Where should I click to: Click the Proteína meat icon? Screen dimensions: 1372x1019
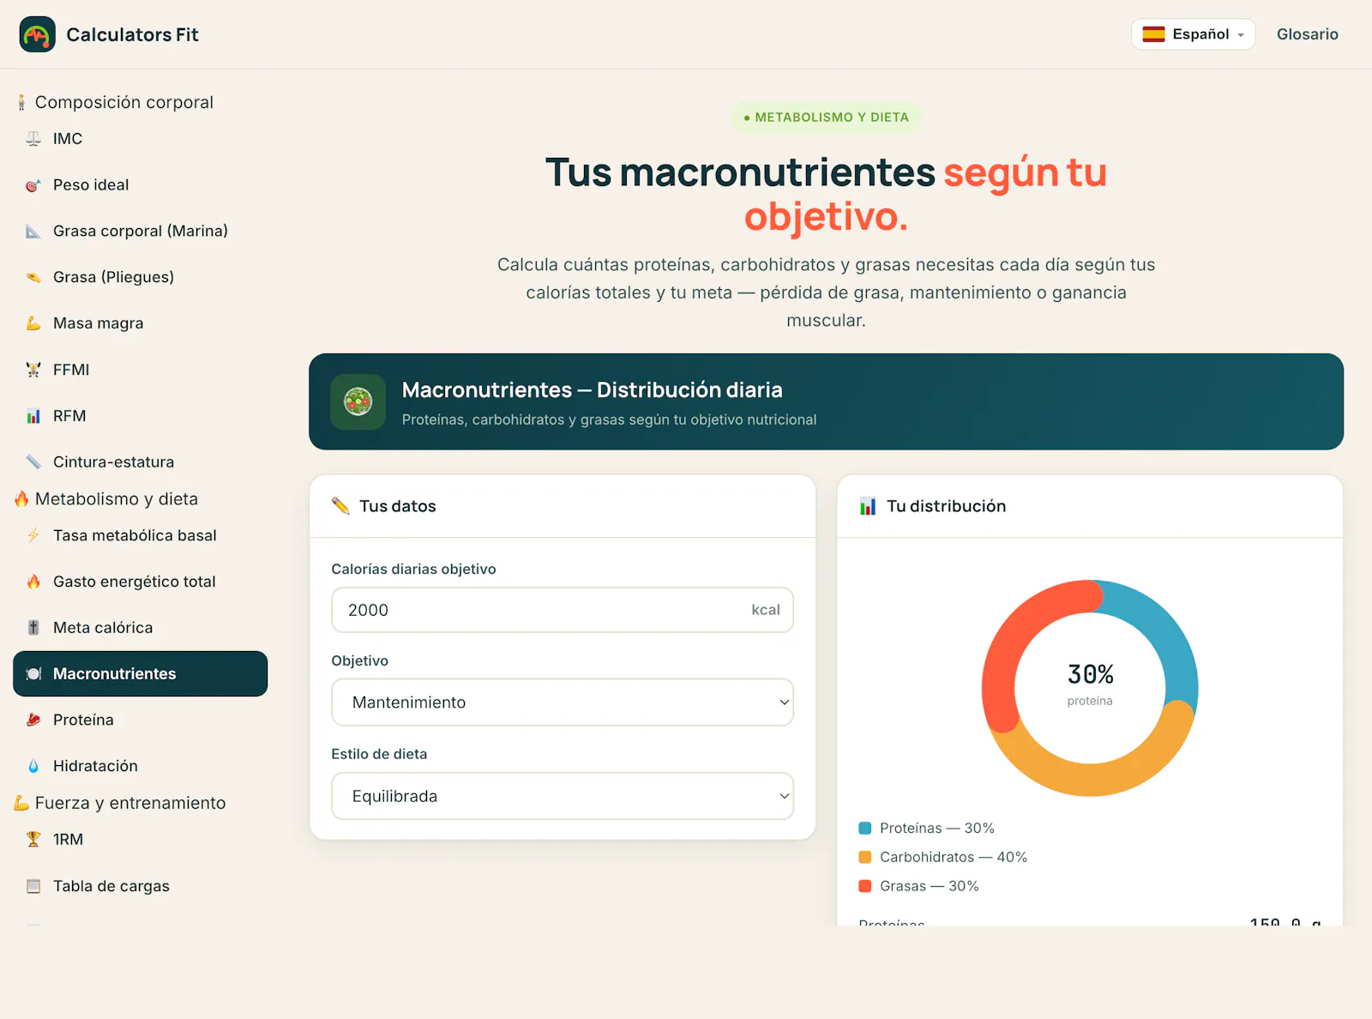(x=33, y=721)
